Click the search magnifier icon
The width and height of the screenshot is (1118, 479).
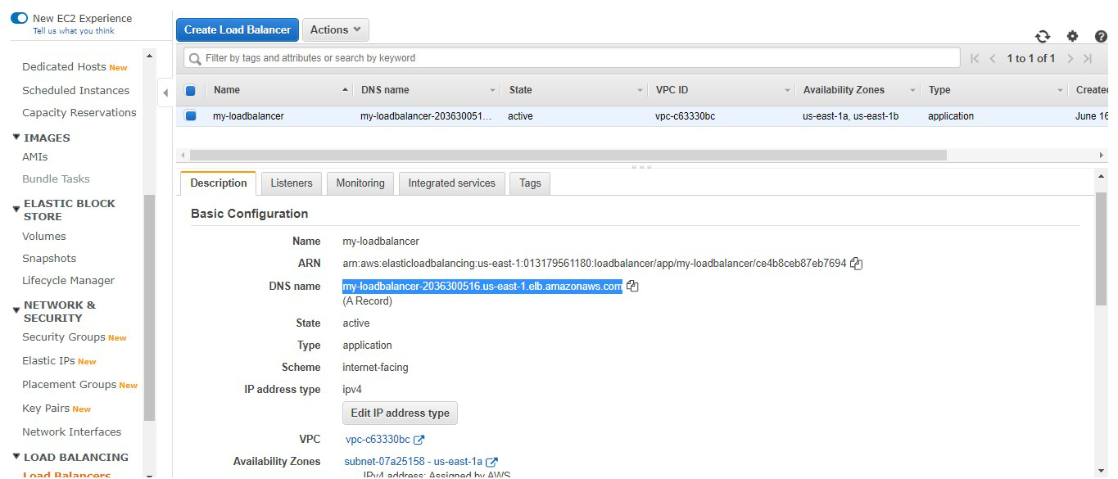195,58
